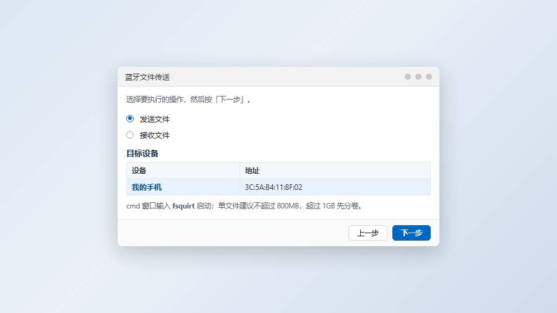Screen dimensions: 557x313
Task: Click the 下一步 button
Action: point(412,233)
